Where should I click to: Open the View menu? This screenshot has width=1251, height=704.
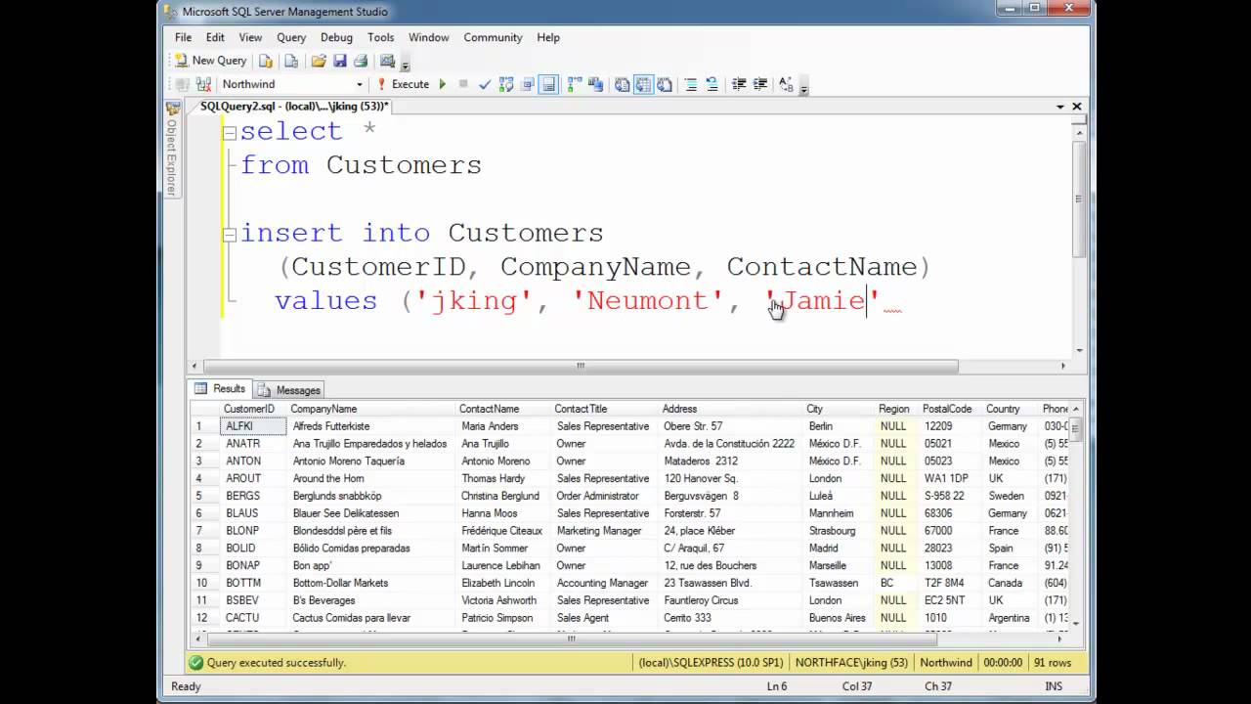(250, 37)
